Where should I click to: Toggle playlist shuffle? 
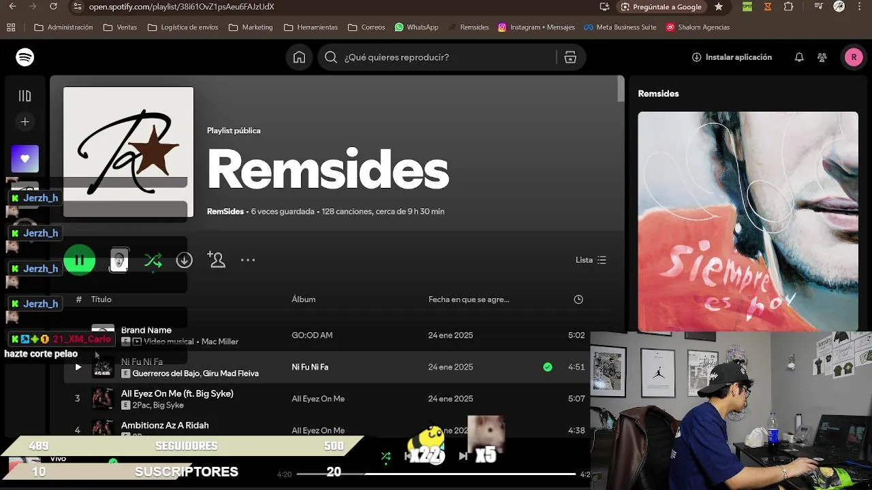point(153,260)
